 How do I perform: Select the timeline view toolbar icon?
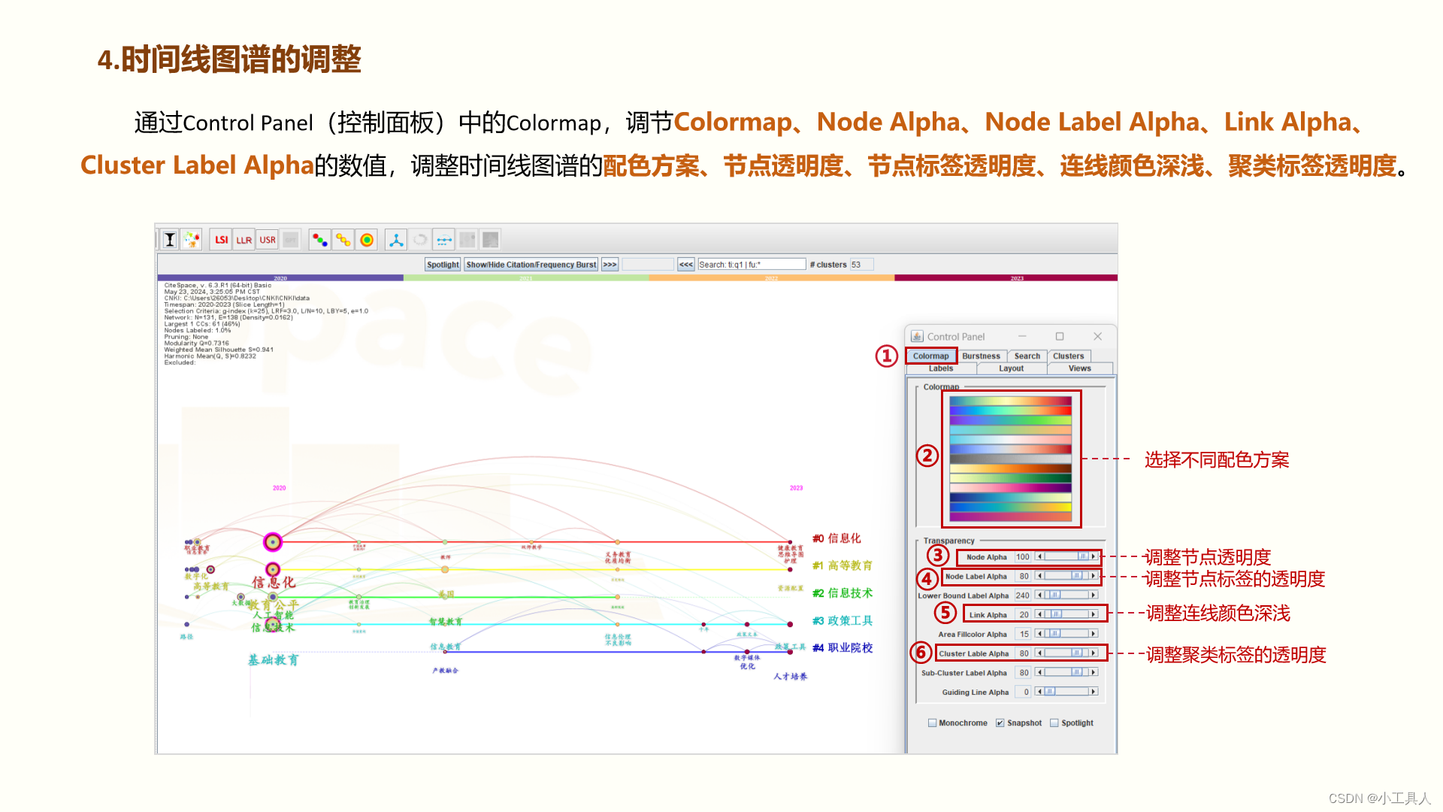click(x=444, y=240)
